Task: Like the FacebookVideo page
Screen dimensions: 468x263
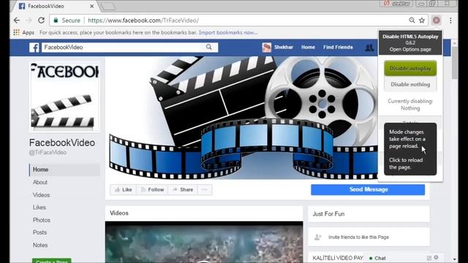Action: click(124, 190)
